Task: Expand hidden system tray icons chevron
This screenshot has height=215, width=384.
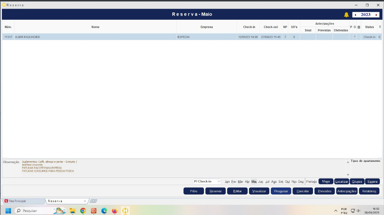Action: click(x=335, y=210)
